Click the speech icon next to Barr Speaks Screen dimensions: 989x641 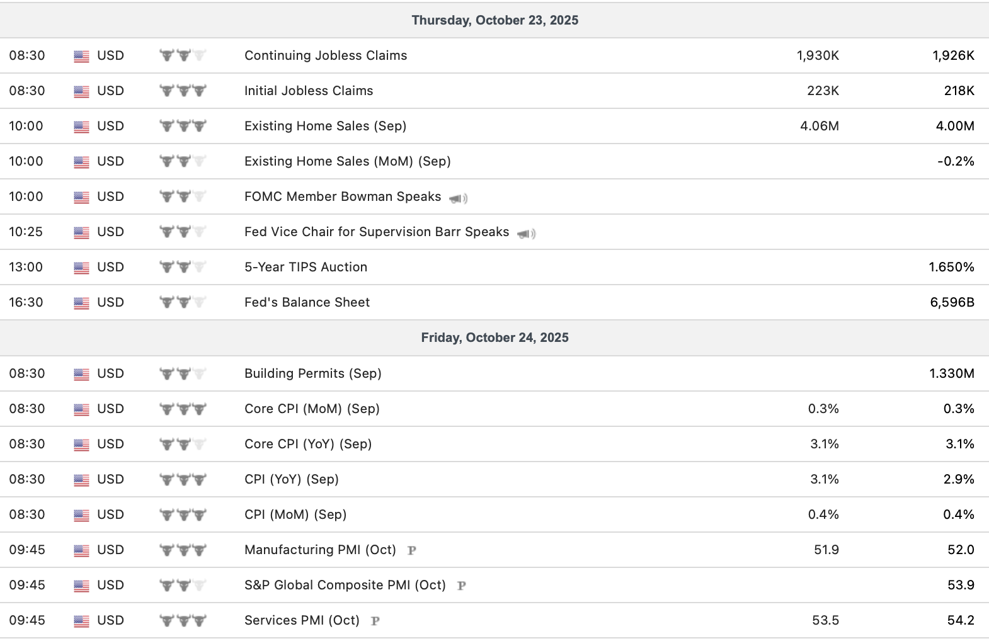tap(526, 234)
